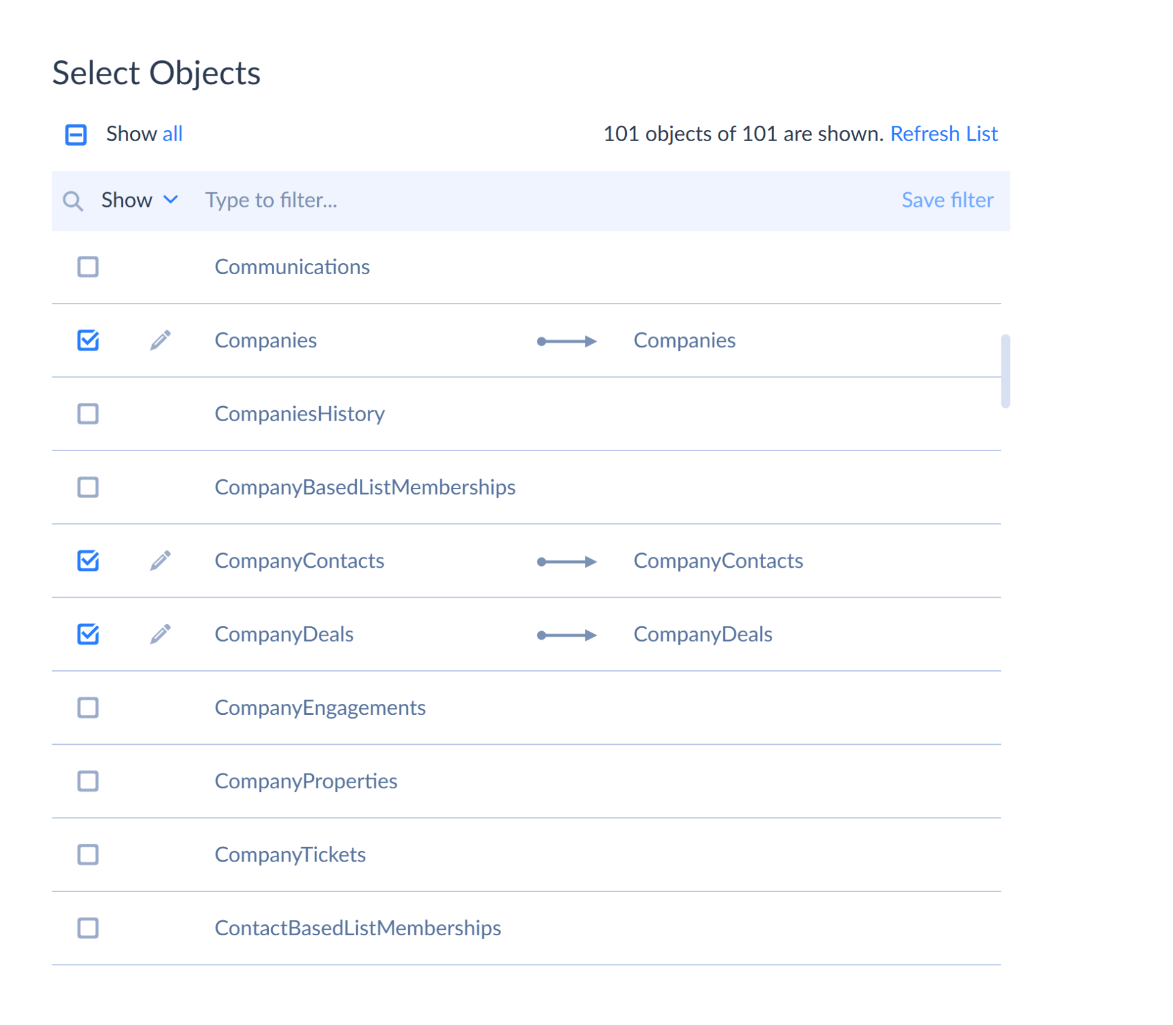Check the CompanyEngagements object

pos(88,708)
